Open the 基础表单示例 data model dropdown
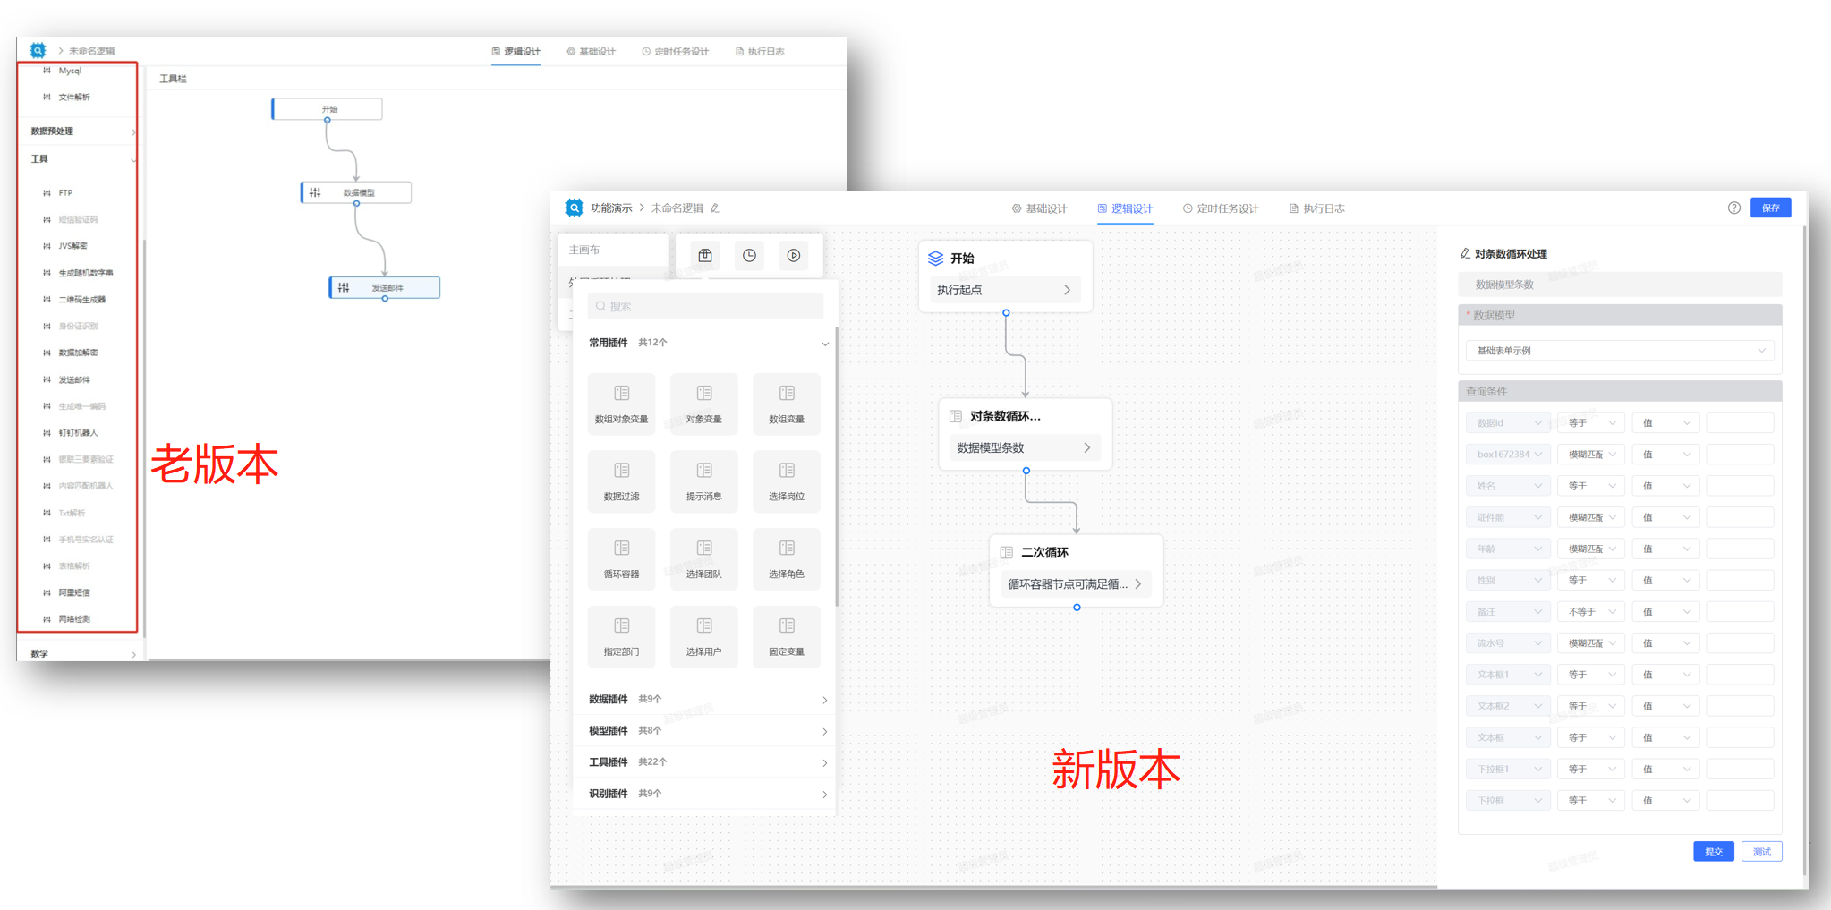1831x910 pixels. [x=1620, y=350]
